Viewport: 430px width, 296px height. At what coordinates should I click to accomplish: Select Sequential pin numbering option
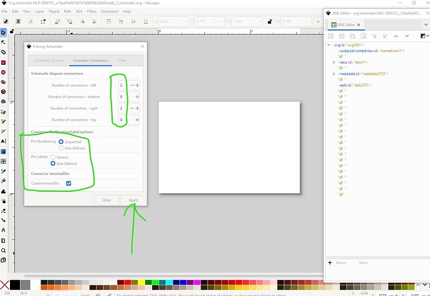61,141
